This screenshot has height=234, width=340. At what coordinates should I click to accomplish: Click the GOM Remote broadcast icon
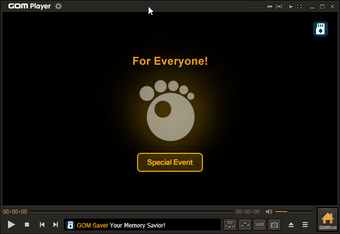pyautogui.click(x=279, y=6)
